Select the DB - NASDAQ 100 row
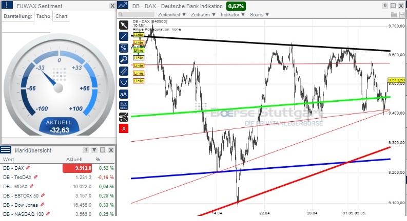 pos(57,214)
